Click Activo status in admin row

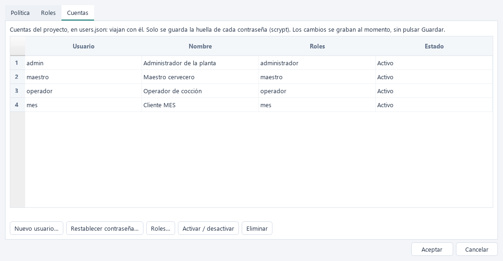[434, 63]
